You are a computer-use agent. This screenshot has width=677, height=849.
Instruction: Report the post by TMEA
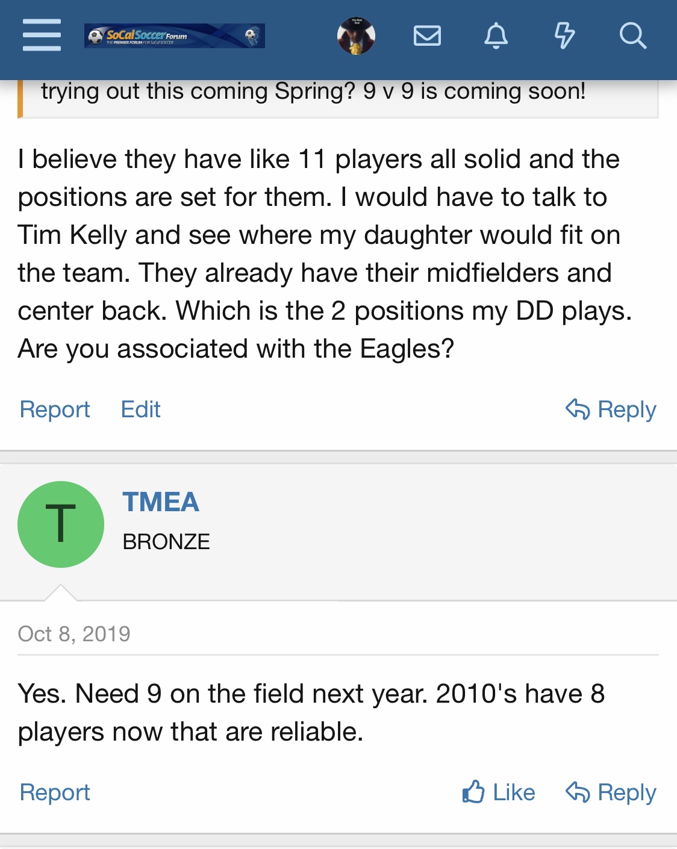(x=55, y=792)
